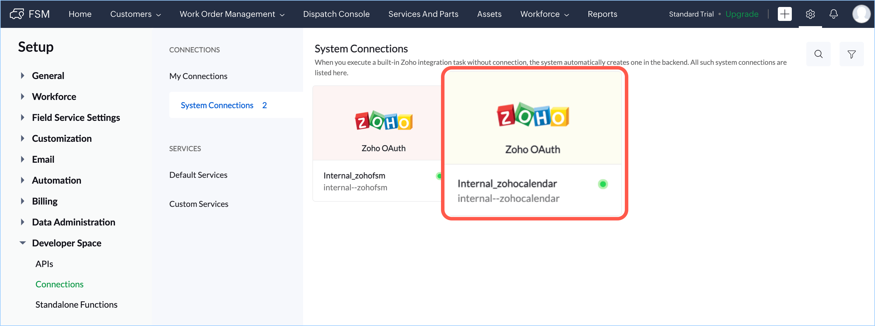The image size is (875, 326).
Task: Click the Standard Trial label
Action: pos(691,14)
